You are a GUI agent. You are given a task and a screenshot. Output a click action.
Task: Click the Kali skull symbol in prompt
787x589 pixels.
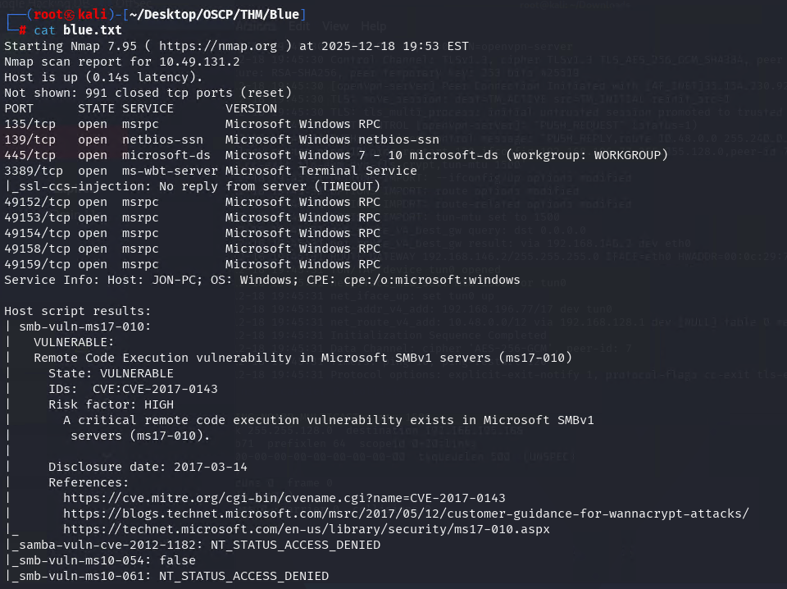[69, 15]
